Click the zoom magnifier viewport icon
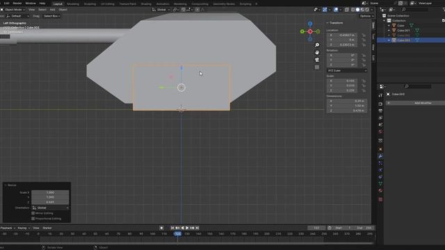Screen dimensions: 445x250 (x=317, y=45)
